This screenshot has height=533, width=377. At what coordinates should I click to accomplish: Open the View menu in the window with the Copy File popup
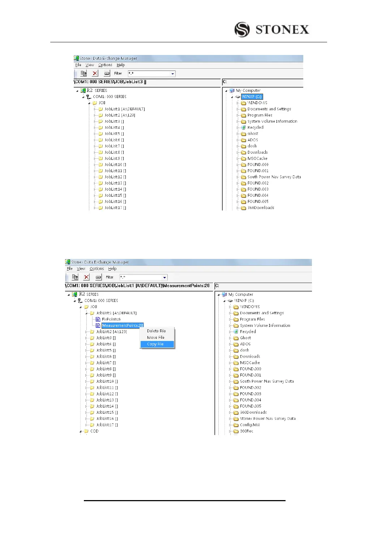coord(81,269)
